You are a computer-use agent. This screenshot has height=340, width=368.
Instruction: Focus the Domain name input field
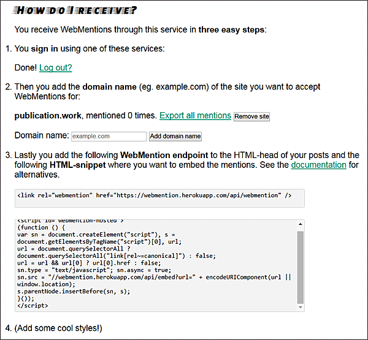coord(109,136)
